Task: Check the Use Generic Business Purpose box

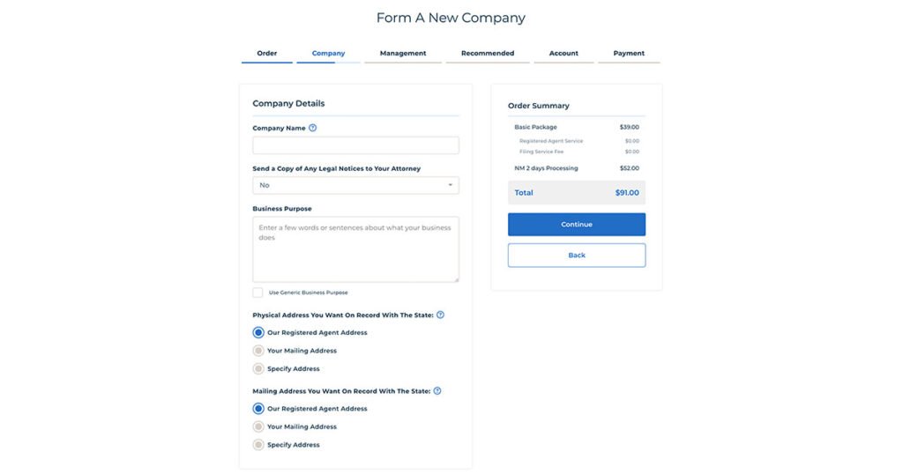Action: [257, 293]
